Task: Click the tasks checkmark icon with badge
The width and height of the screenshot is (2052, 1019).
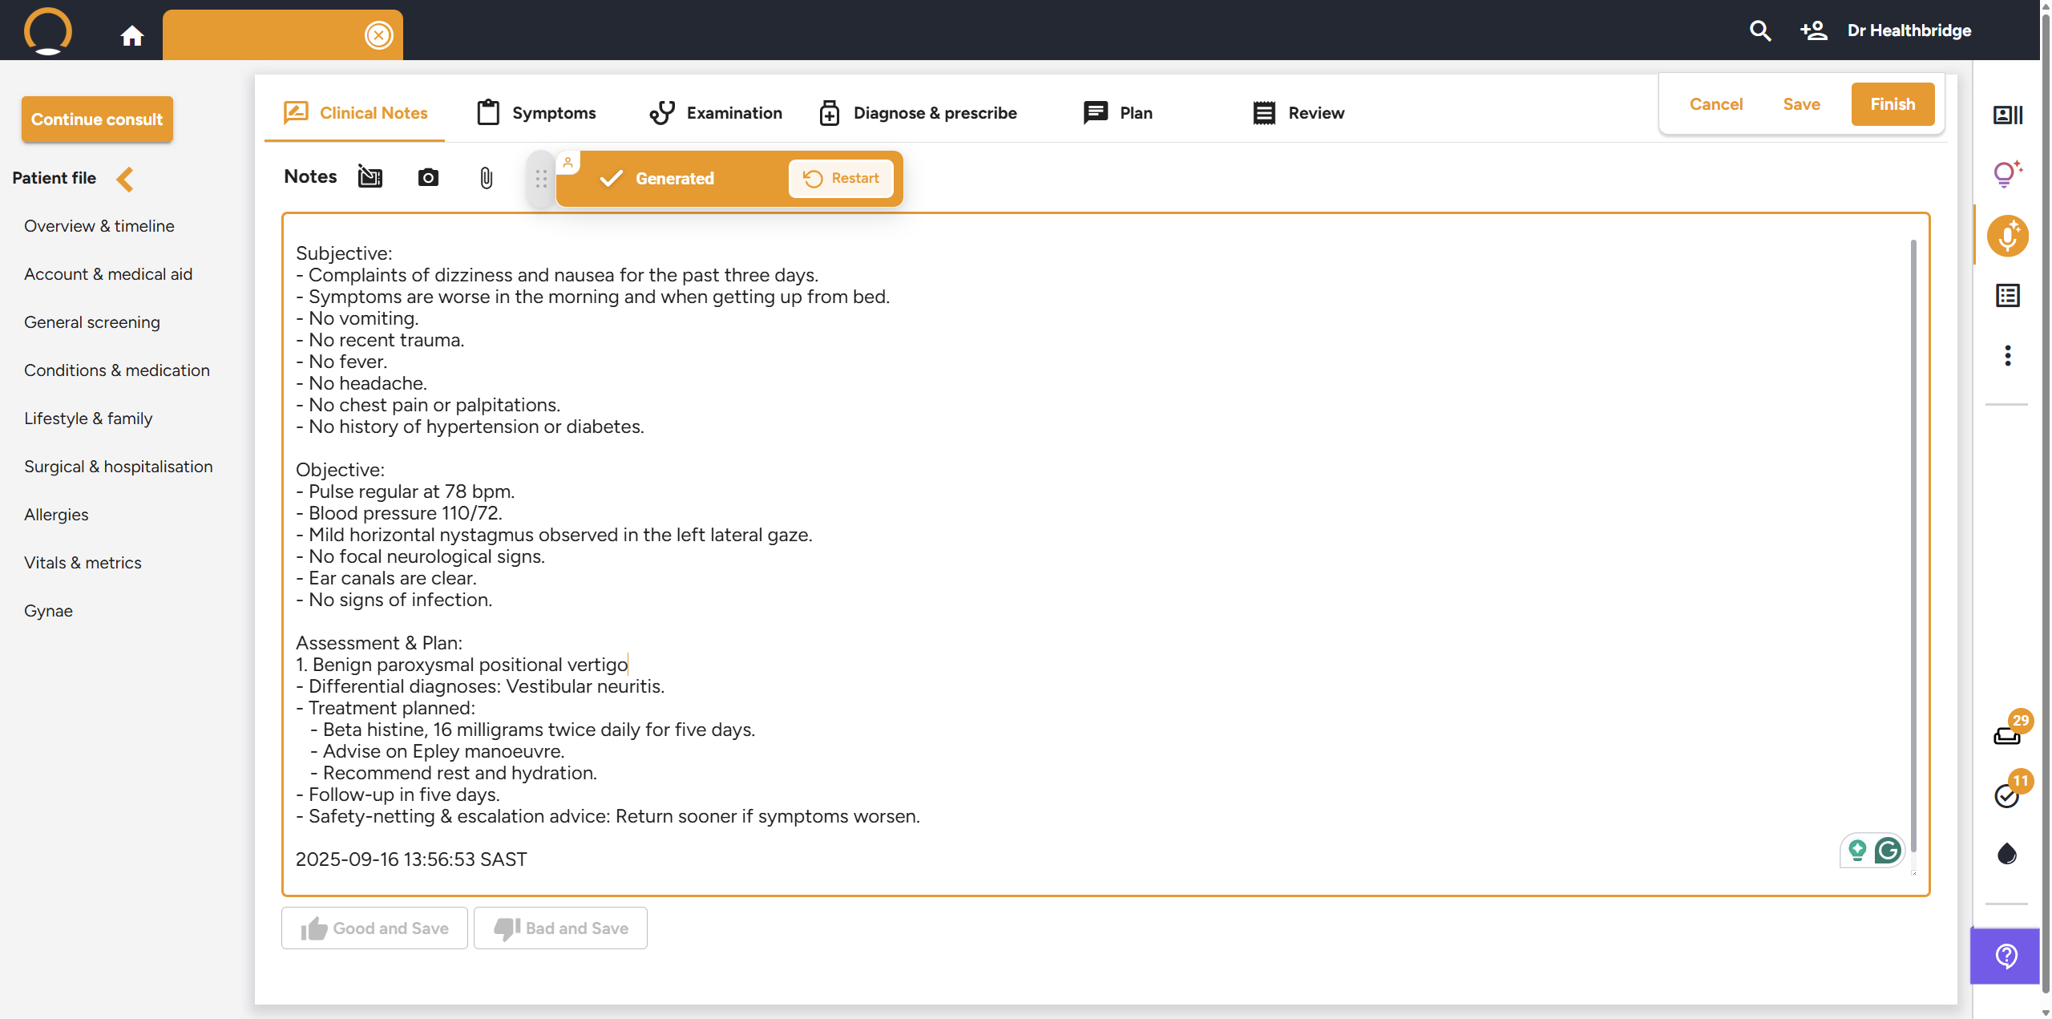Action: click(2007, 795)
